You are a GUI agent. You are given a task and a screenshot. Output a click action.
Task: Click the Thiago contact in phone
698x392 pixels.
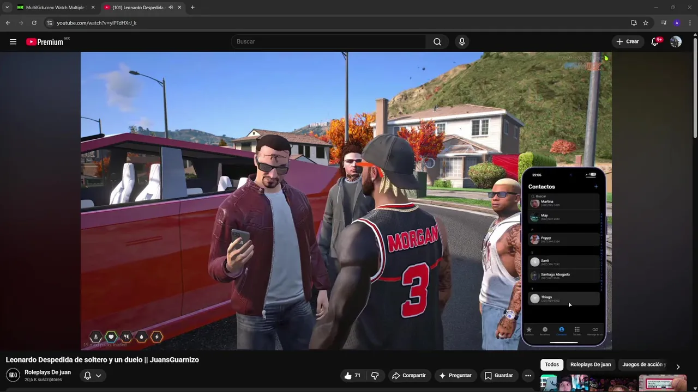point(563,298)
